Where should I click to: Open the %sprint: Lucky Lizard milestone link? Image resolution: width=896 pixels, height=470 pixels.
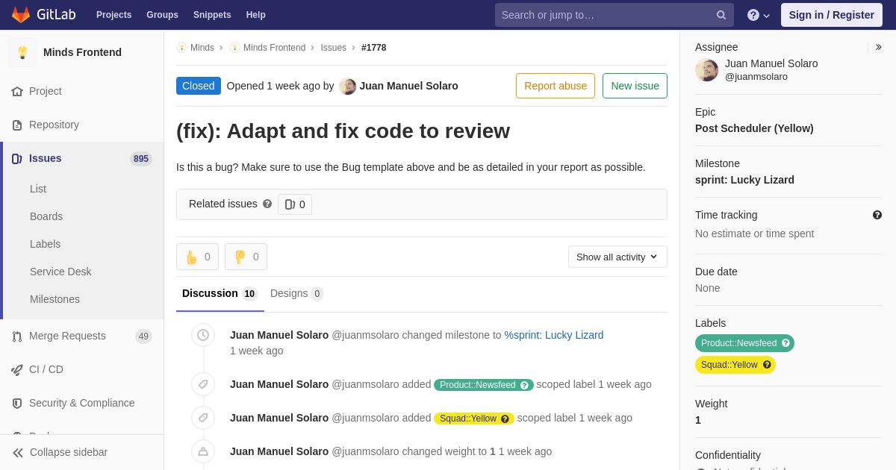[554, 335]
